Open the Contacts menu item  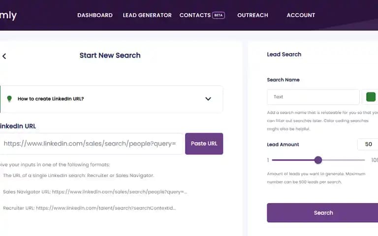pyautogui.click(x=195, y=15)
